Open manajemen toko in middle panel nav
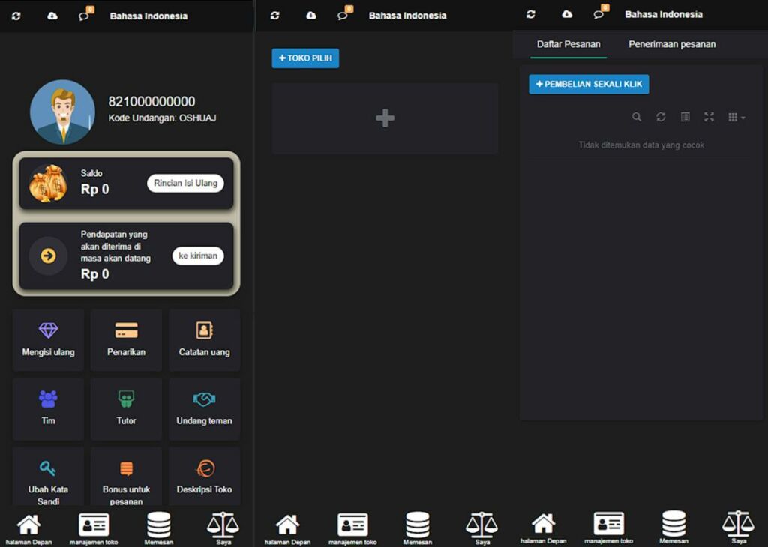 pos(352,529)
